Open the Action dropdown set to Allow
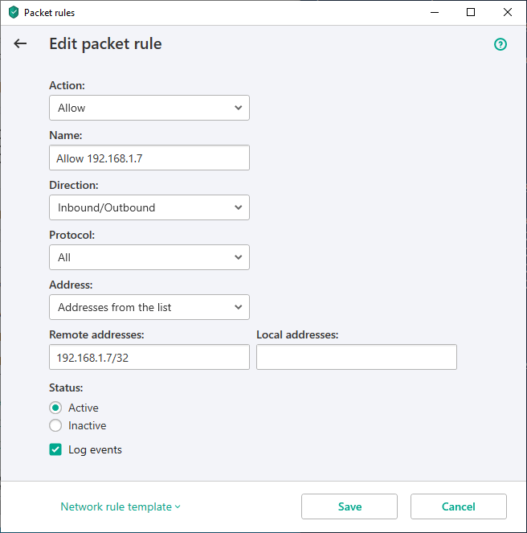The height and width of the screenshot is (533, 527). point(149,108)
